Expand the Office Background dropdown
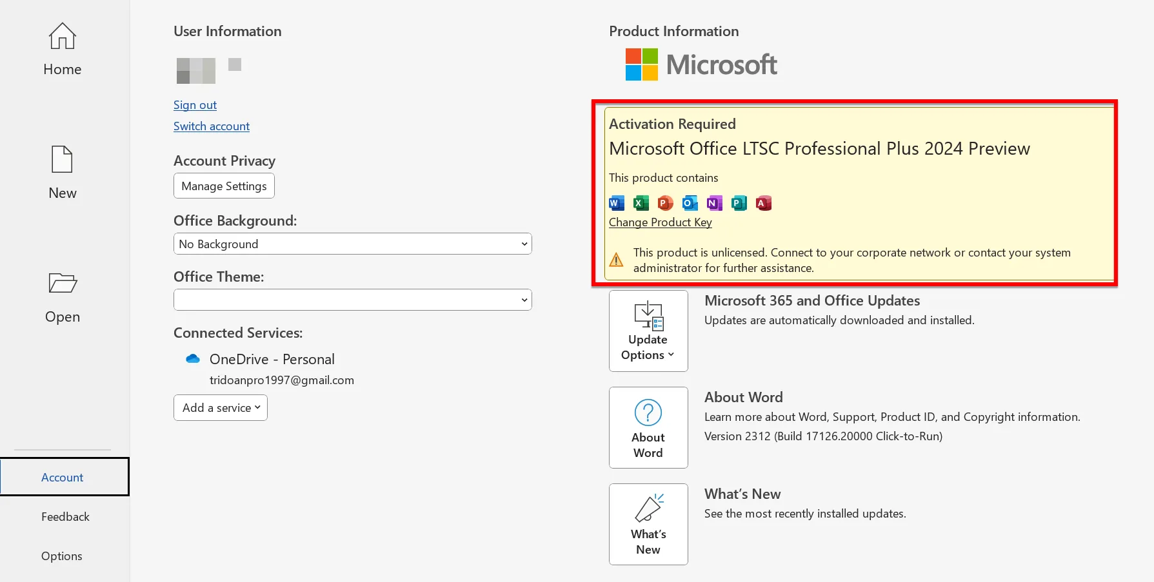 point(353,244)
